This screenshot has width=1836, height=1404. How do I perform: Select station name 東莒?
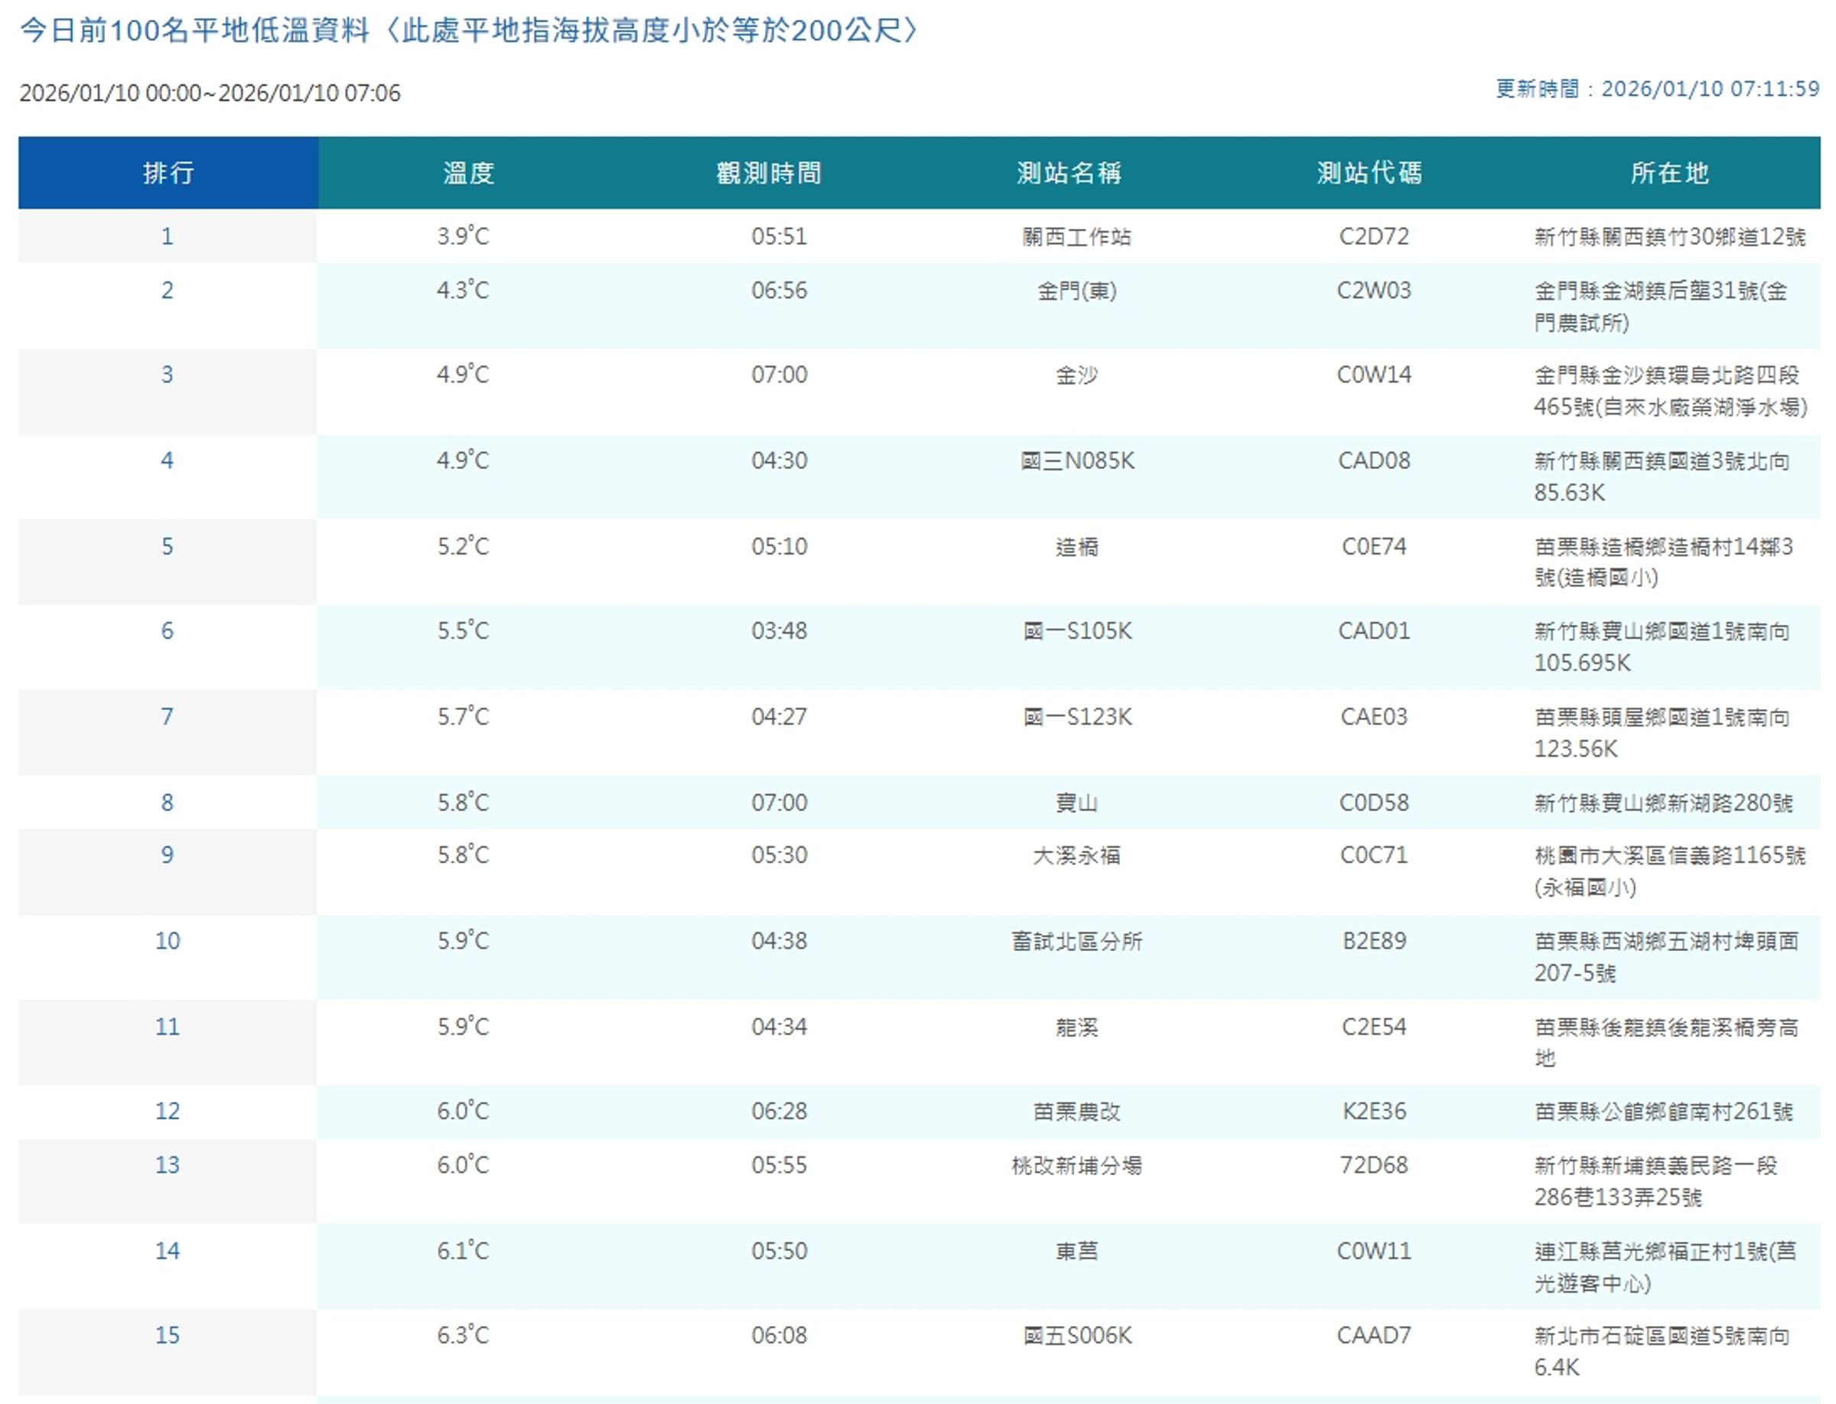pos(1076,1252)
